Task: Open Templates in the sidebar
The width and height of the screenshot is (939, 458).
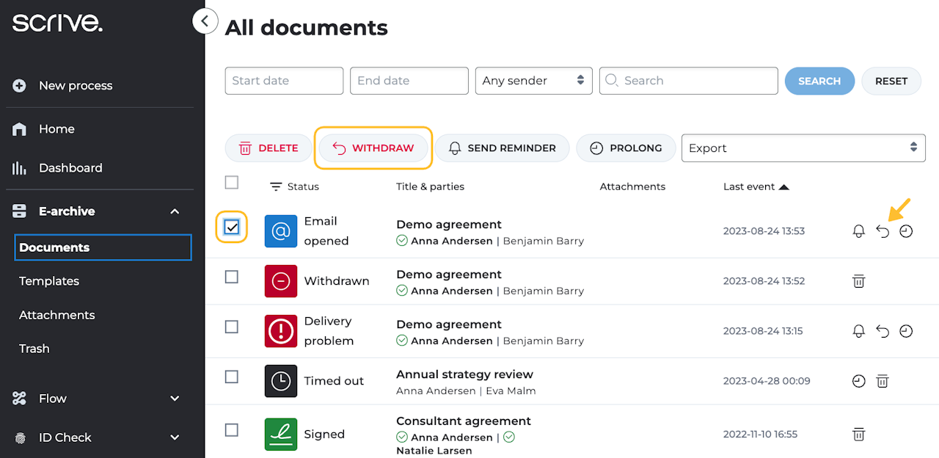Action: [49, 281]
